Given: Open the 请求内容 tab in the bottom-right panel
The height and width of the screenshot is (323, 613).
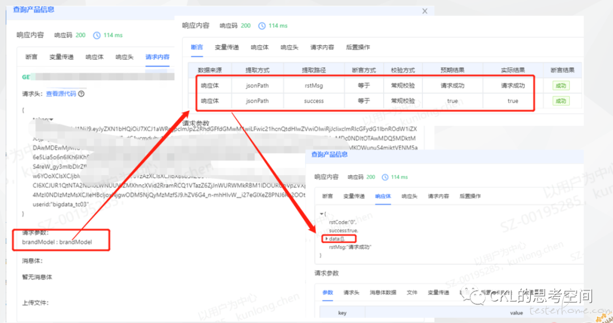Looking at the screenshot, I should pyautogui.click(x=438, y=196).
